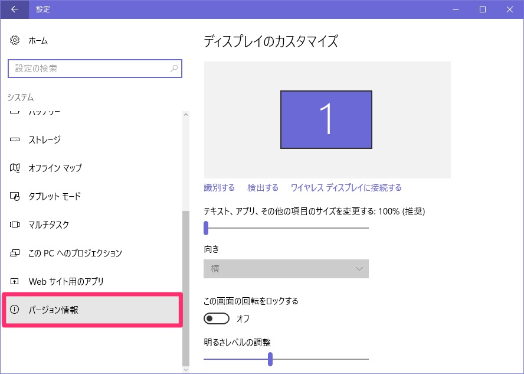Minimize the 設定 window
Screen dimensions: 524x374
(455, 9)
